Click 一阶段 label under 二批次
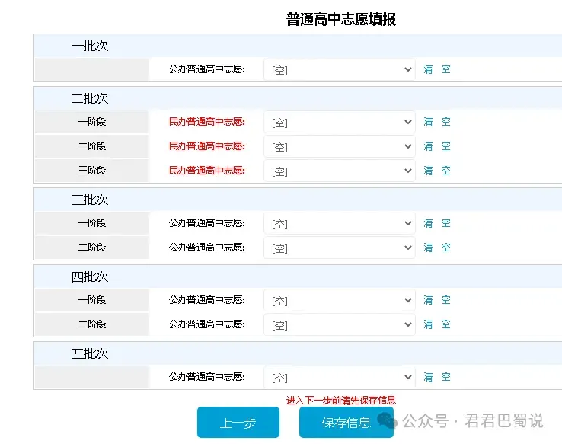Viewport: 562px width, 444px height. click(92, 122)
